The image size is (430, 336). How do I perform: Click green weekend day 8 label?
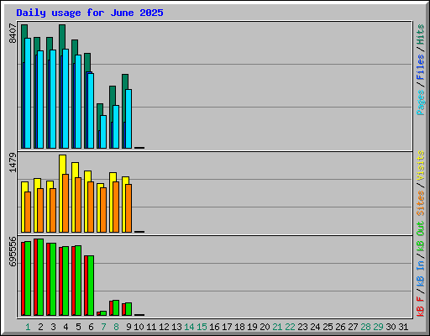click(116, 327)
